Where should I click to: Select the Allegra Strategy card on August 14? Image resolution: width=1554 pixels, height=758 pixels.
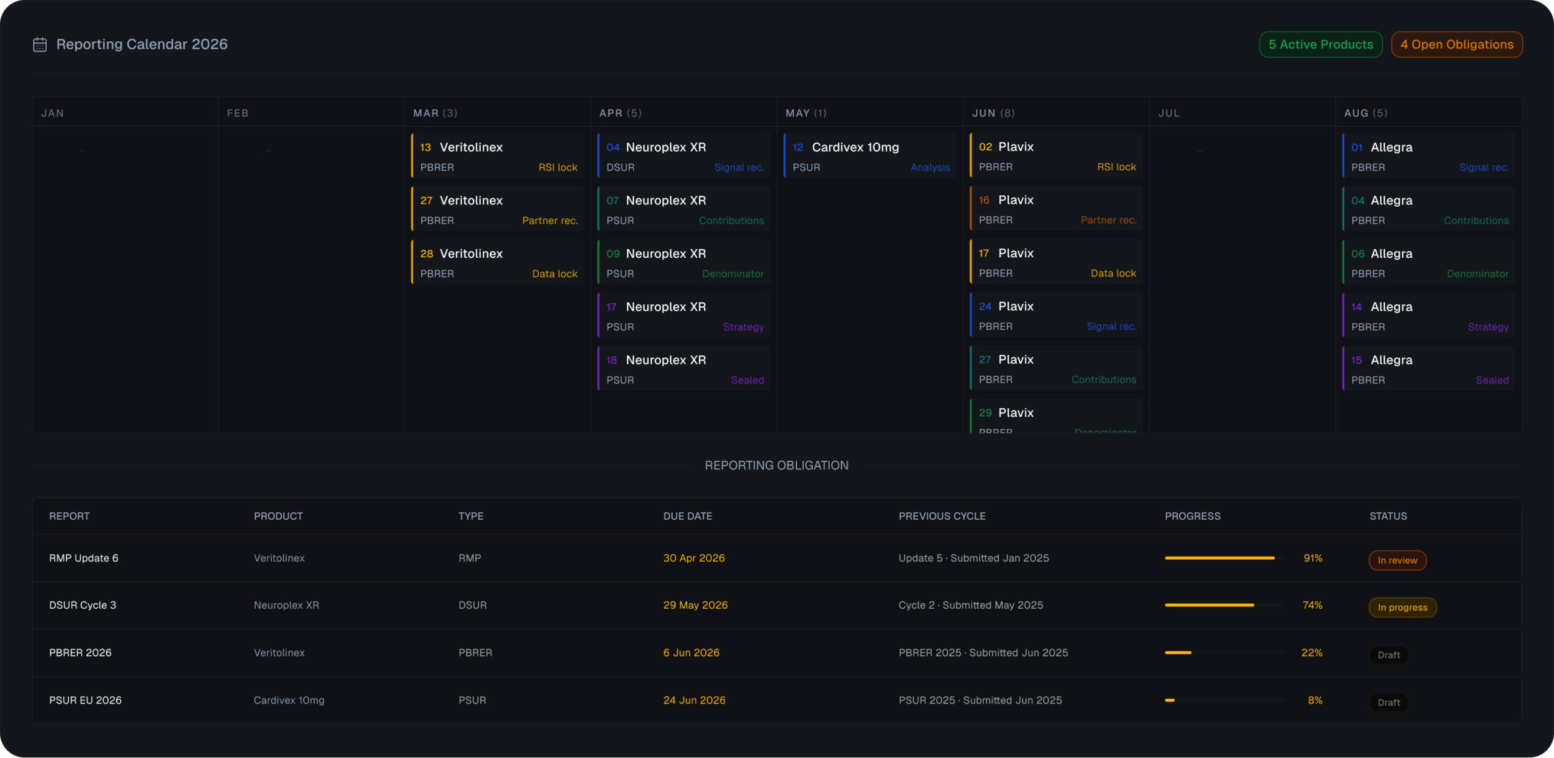coord(1429,315)
